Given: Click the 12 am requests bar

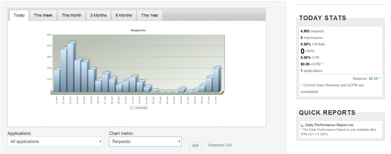Looking at the screenshot, I should [x=57, y=81].
